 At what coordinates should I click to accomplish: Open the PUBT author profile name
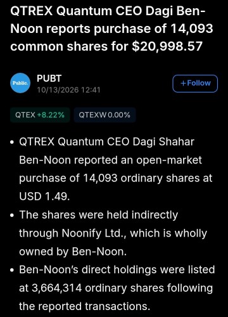pos(49,79)
